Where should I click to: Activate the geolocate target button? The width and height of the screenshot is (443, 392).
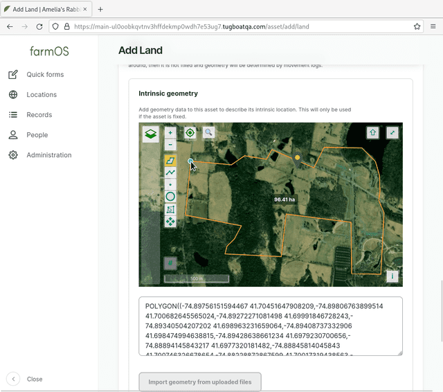[190, 132]
